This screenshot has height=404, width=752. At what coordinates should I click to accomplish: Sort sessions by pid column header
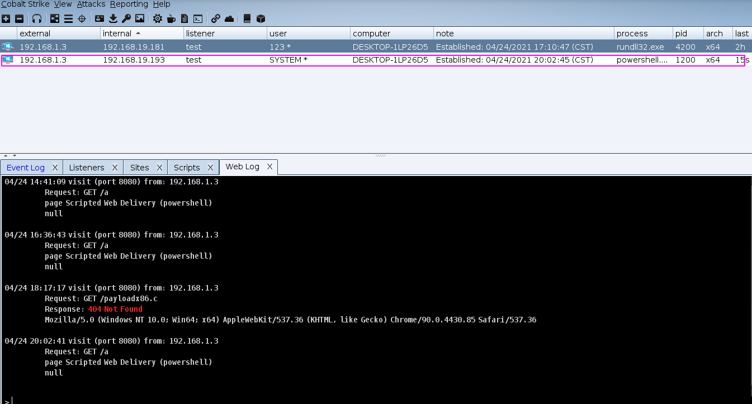[681, 34]
